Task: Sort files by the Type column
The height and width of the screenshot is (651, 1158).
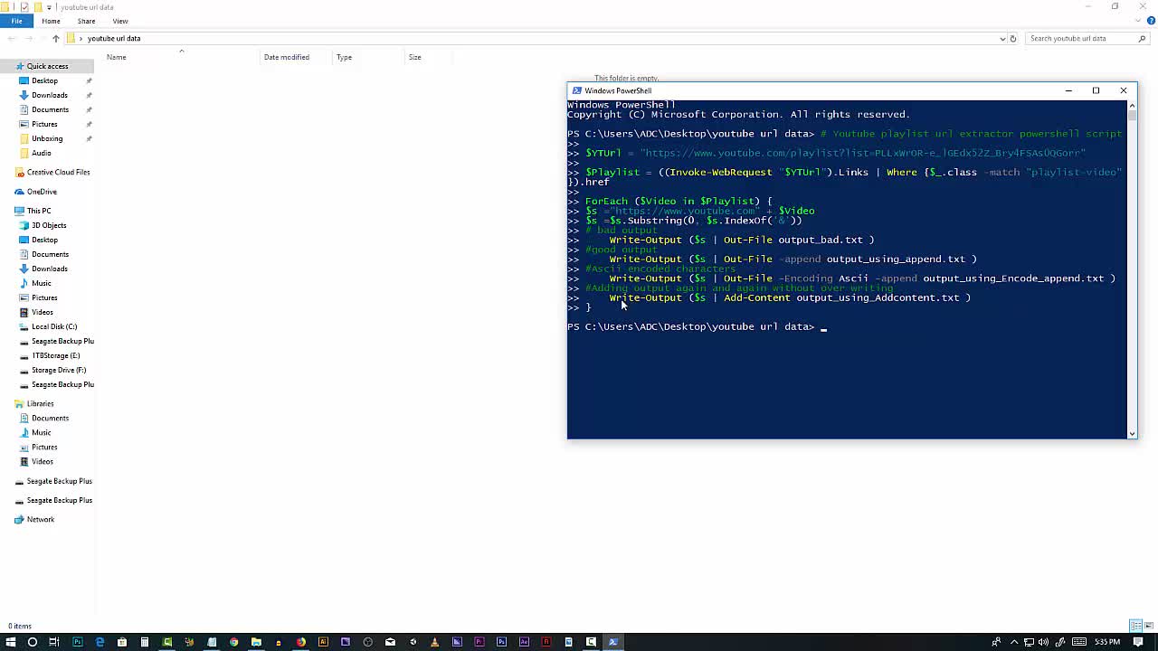Action: 345,57
